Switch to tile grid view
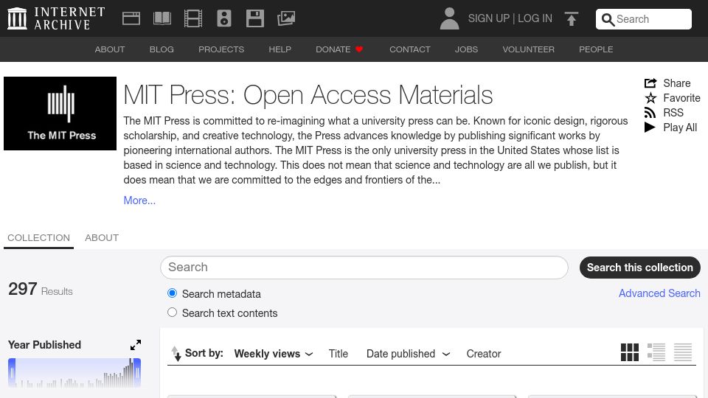 (x=629, y=352)
